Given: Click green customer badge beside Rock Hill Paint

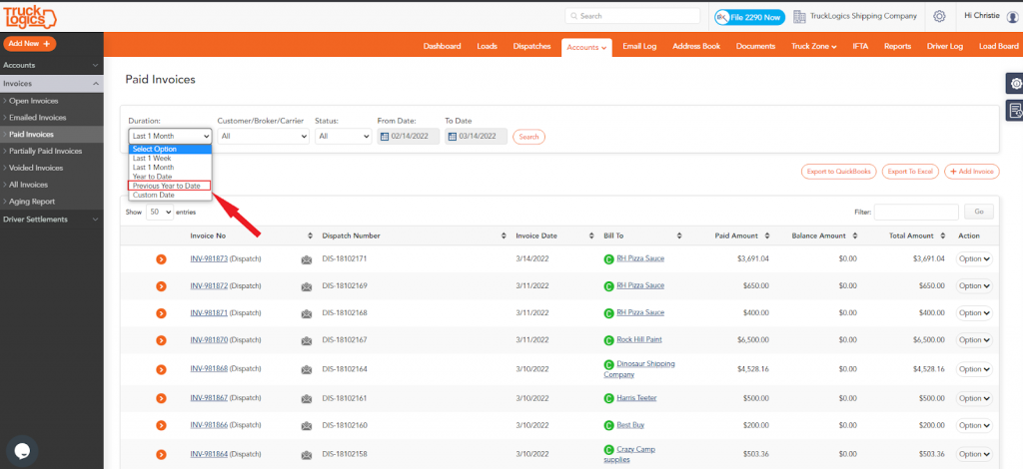Looking at the screenshot, I should click(x=608, y=340).
